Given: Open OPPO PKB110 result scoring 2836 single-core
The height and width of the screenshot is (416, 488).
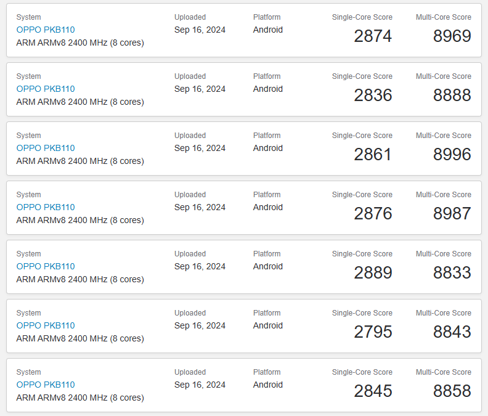Looking at the screenshot, I should click(46, 89).
